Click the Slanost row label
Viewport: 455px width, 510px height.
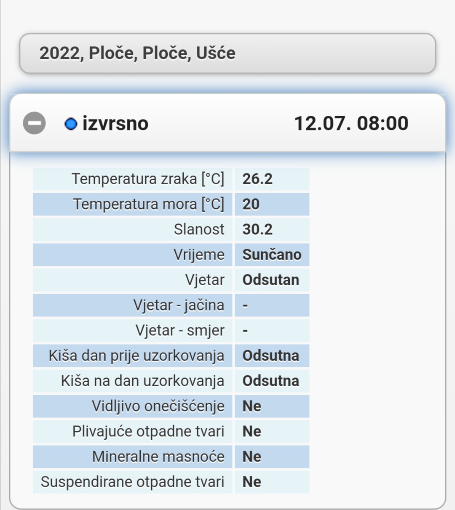tap(199, 229)
